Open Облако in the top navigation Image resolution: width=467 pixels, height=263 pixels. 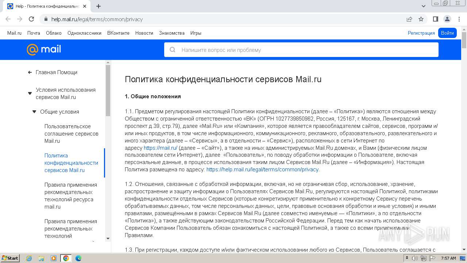pyautogui.click(x=54, y=33)
